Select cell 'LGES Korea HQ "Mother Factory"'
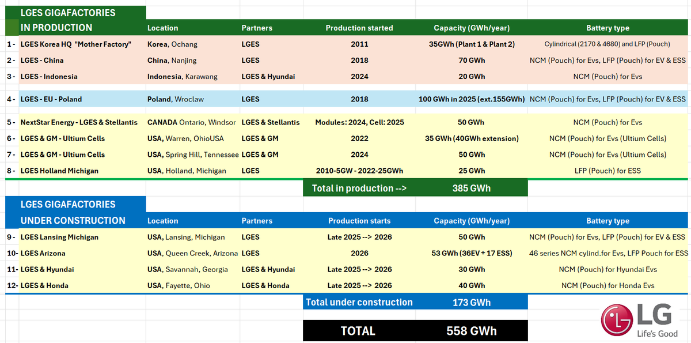691x343 pixels. [82, 44]
